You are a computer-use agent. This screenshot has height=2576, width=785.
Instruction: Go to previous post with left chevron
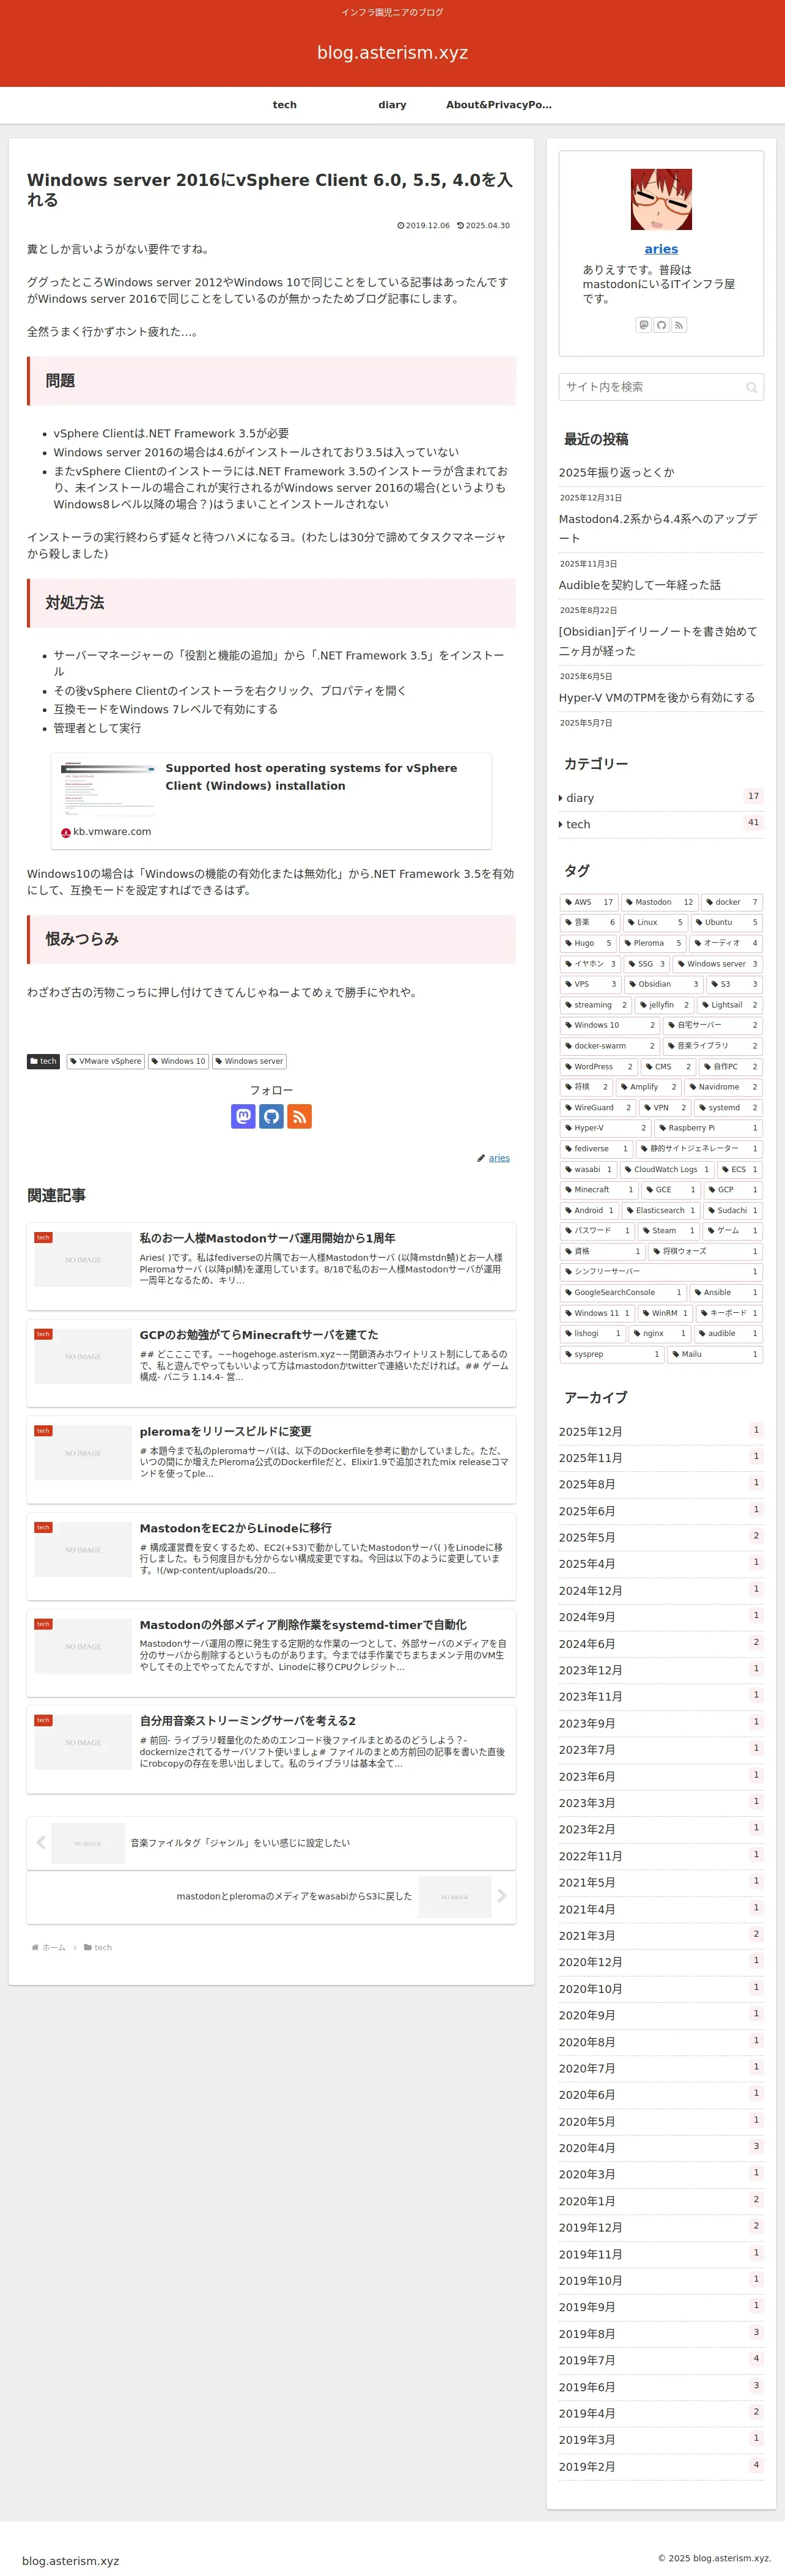click(41, 1843)
